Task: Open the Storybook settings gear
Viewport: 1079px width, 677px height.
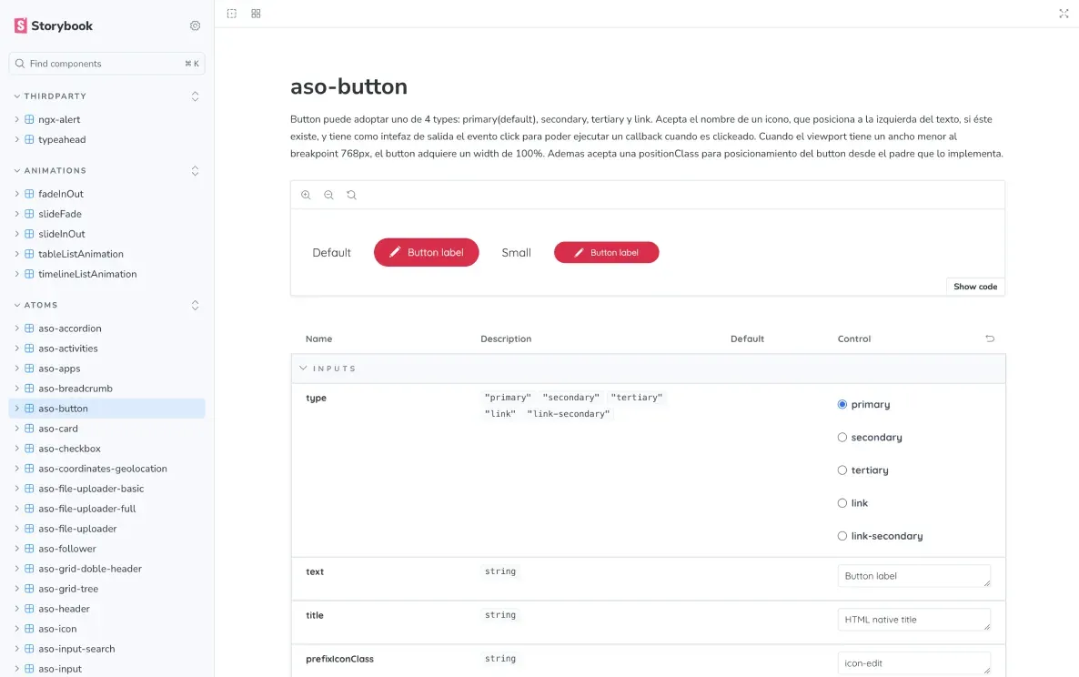Action: pyautogui.click(x=195, y=25)
